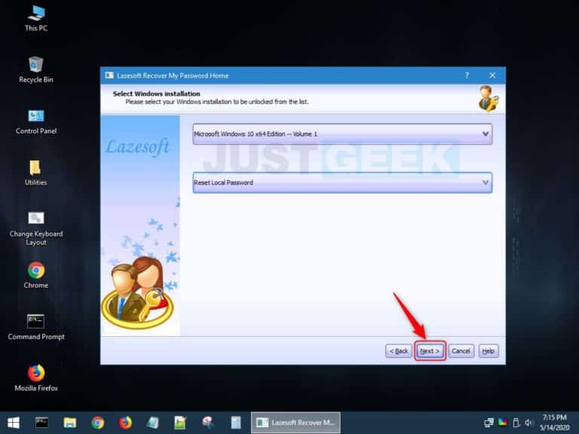Viewport: 579px width, 434px height.
Task: Click the USB device tray icon
Action: tap(516, 423)
